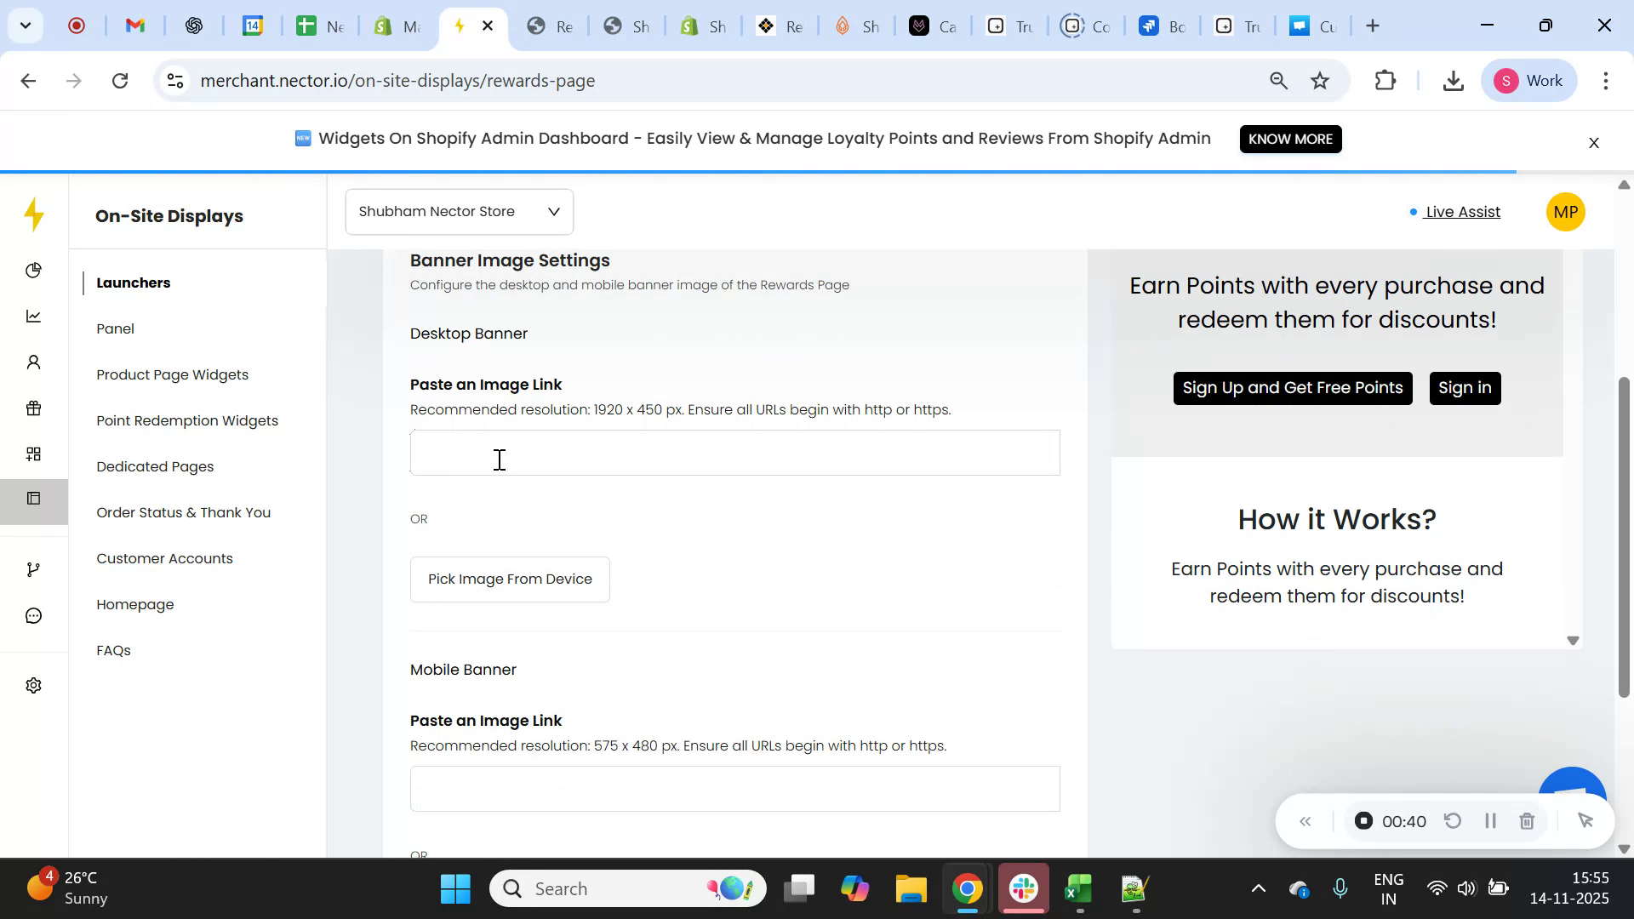Open the line chart reports icon in sidebar
The width and height of the screenshot is (1634, 919).
point(33,316)
